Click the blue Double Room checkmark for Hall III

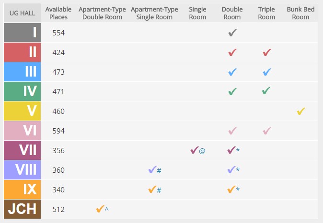(232, 72)
